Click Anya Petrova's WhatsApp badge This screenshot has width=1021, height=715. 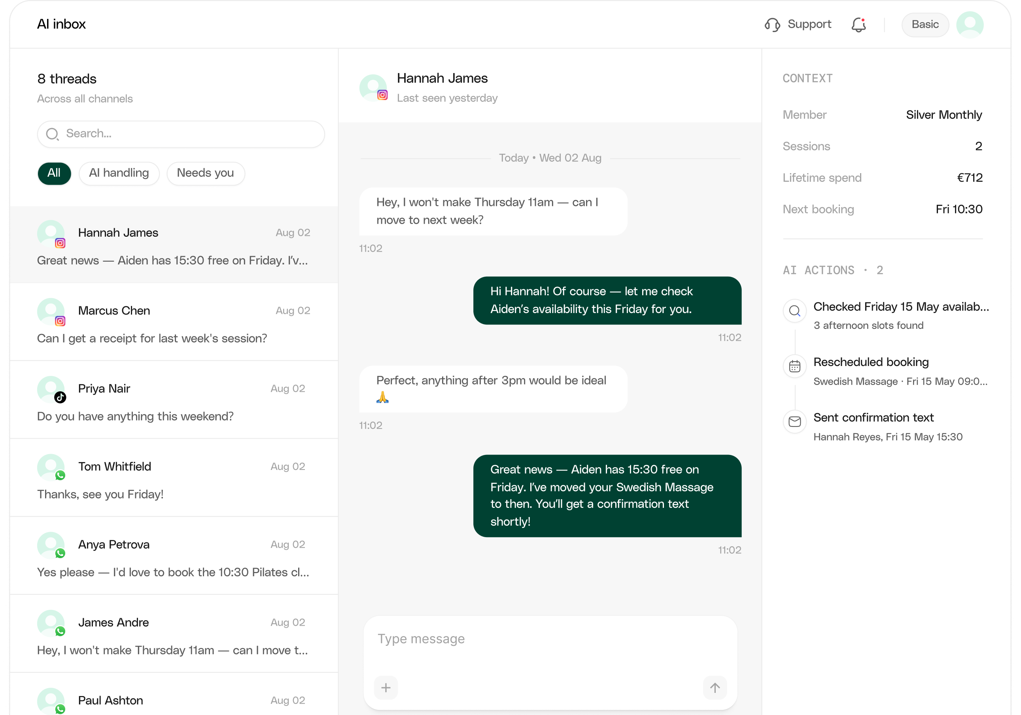coord(60,553)
